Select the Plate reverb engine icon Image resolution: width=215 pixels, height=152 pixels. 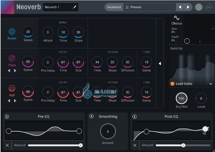12,59
